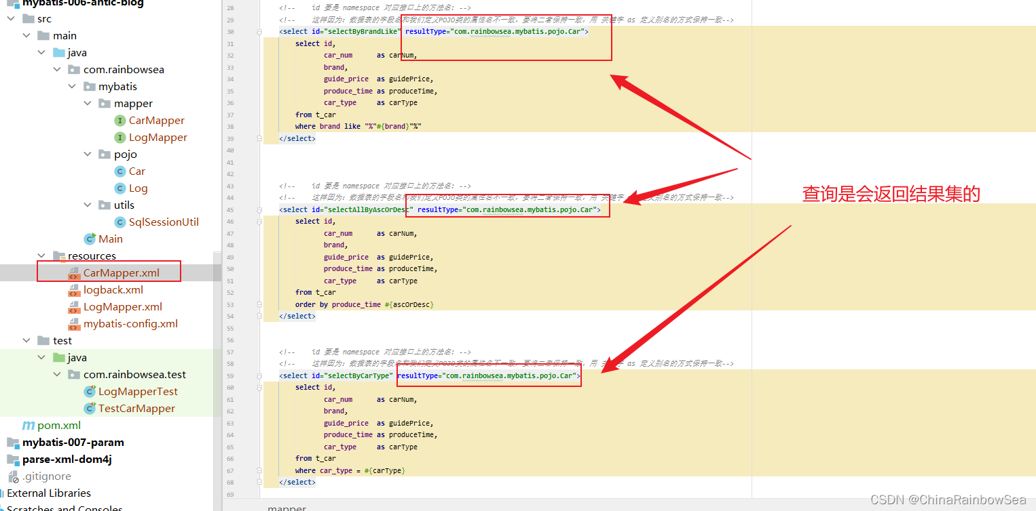
Task: Click the mybatis-config.xml file icon
Action: pos(74,324)
